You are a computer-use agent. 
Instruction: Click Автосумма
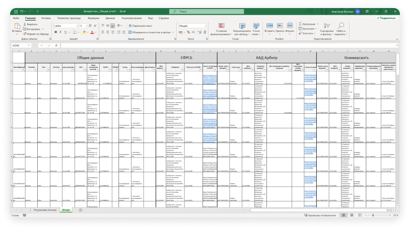(307, 24)
